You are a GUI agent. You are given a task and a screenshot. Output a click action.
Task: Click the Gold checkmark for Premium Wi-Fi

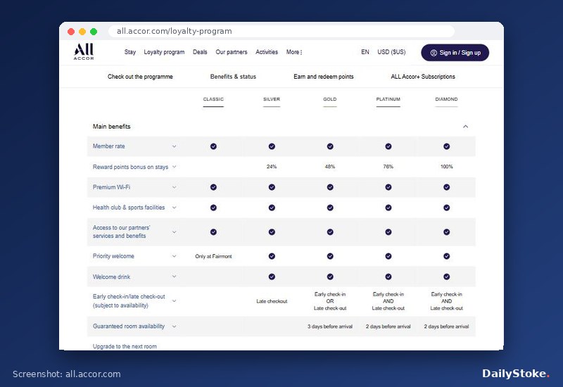[330, 187]
